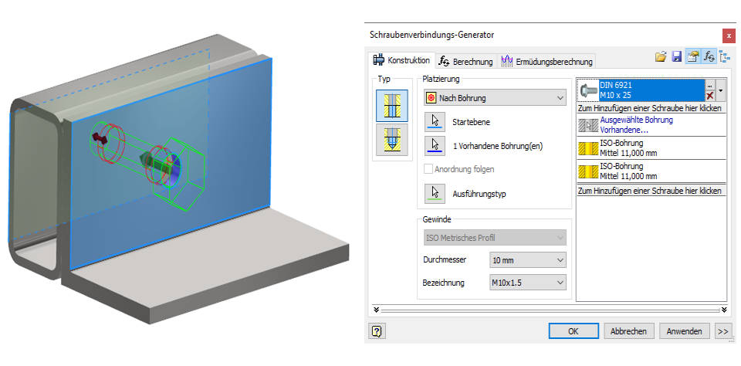This screenshot has height=366, width=741.
Task: Click the green hex nut preview in model
Action: click(x=180, y=175)
